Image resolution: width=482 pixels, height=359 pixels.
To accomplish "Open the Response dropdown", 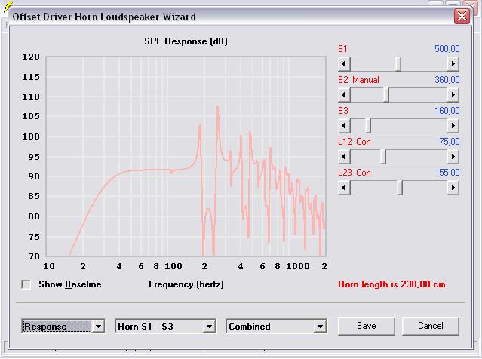I will click(x=98, y=327).
